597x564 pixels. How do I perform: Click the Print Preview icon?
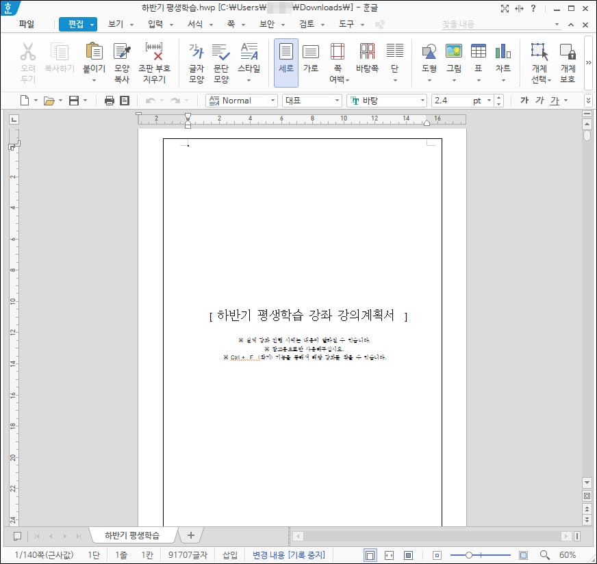click(x=125, y=101)
